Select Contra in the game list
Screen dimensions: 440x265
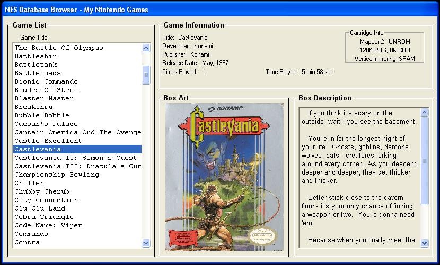tap(77, 242)
